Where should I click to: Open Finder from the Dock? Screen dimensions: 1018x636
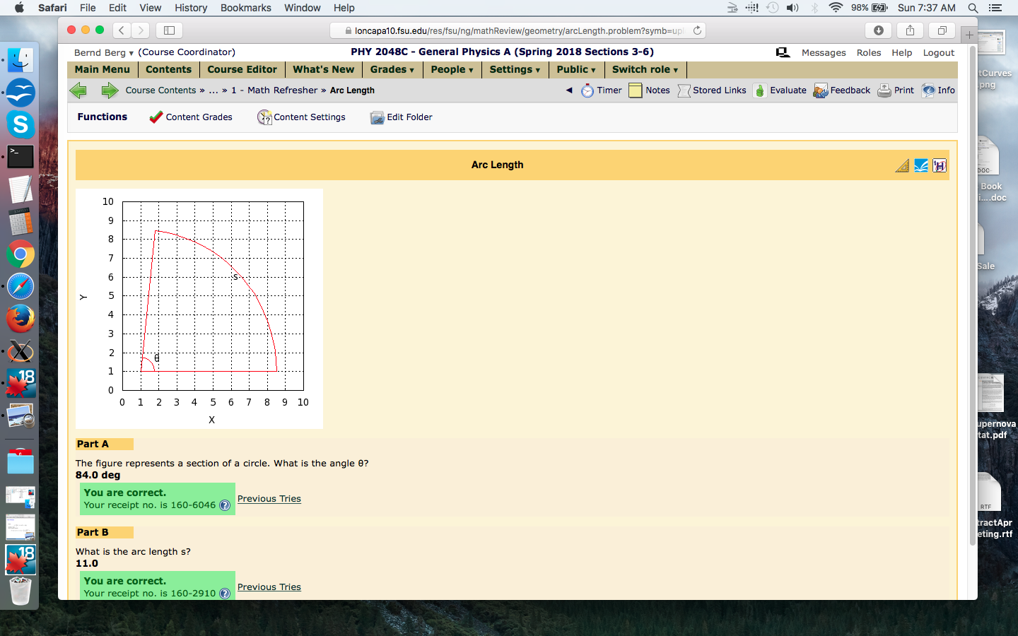(21, 60)
